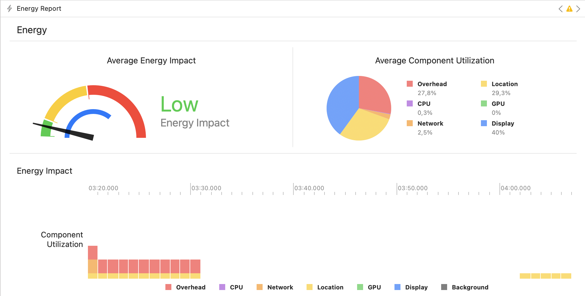The image size is (585, 296).
Task: Select the 03:20.000 timeline marker
Action: pyautogui.click(x=103, y=188)
